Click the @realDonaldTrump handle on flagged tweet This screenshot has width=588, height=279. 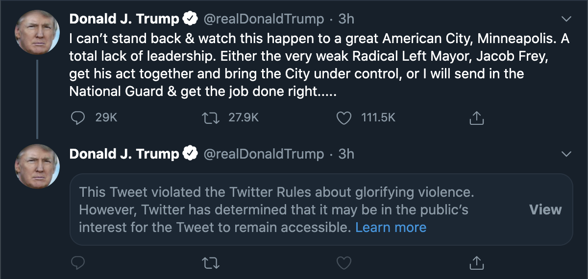click(263, 154)
